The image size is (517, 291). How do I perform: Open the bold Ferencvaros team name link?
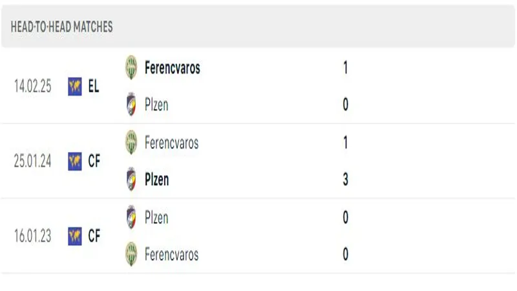pyautogui.click(x=173, y=68)
